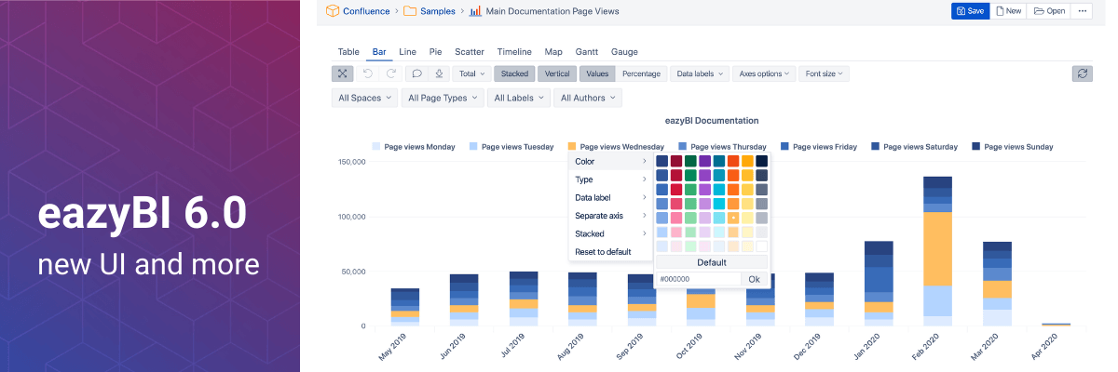Screen dimensions: 1118x372
Task: Select the Bar chart tab
Action: pos(379,52)
